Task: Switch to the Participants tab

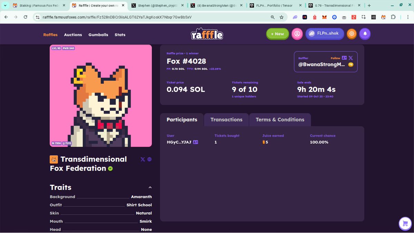Action: click(x=182, y=120)
